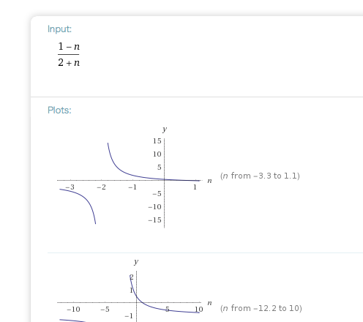Click the −3 tick on first plot's n axis
Viewport: 363px width, 322px height.
click(70, 187)
